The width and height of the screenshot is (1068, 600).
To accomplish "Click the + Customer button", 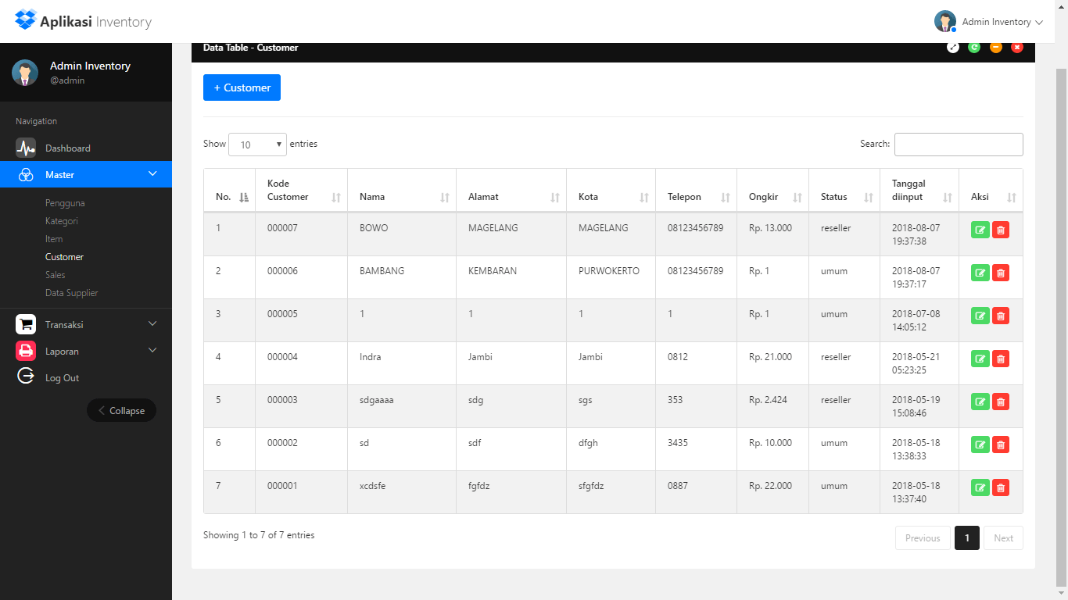I will coord(242,87).
